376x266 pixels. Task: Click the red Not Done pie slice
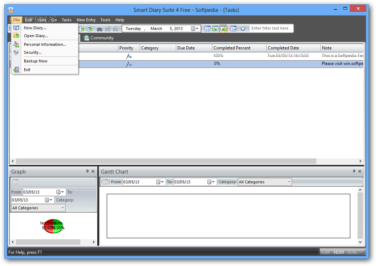tap(48, 226)
